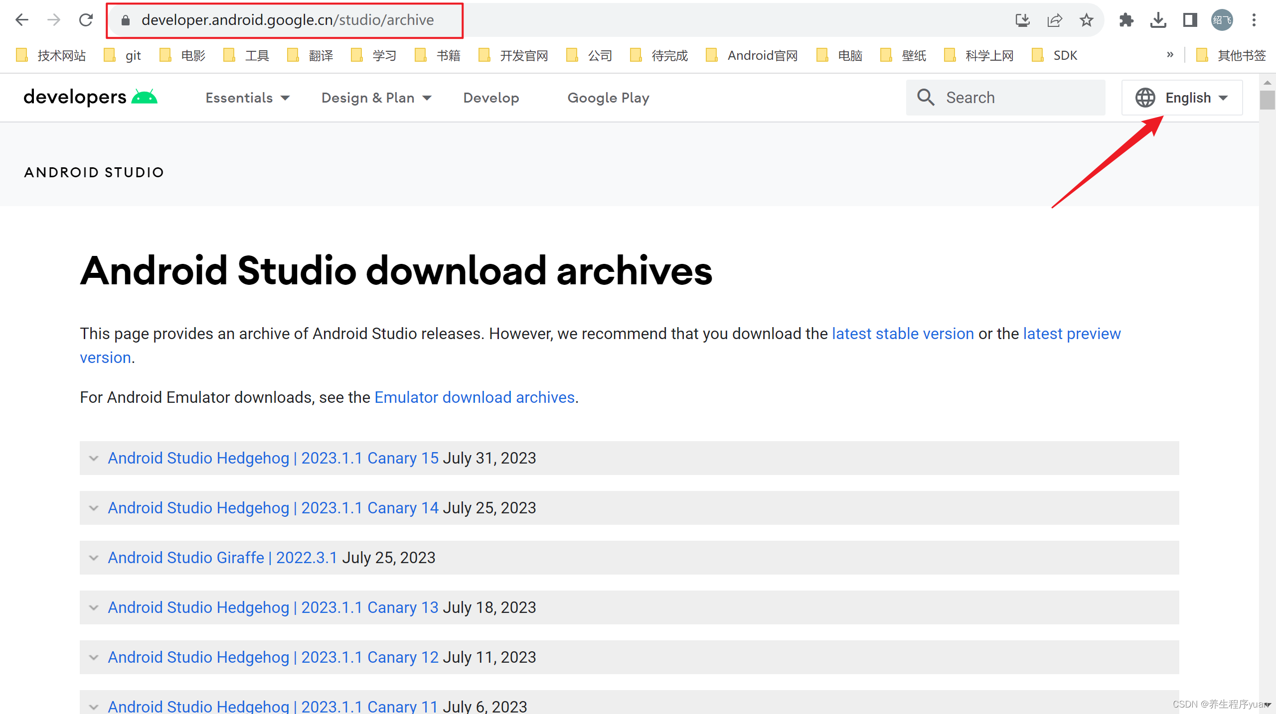Bookmark this page with the star icon
This screenshot has height=714, width=1276.
[1087, 20]
